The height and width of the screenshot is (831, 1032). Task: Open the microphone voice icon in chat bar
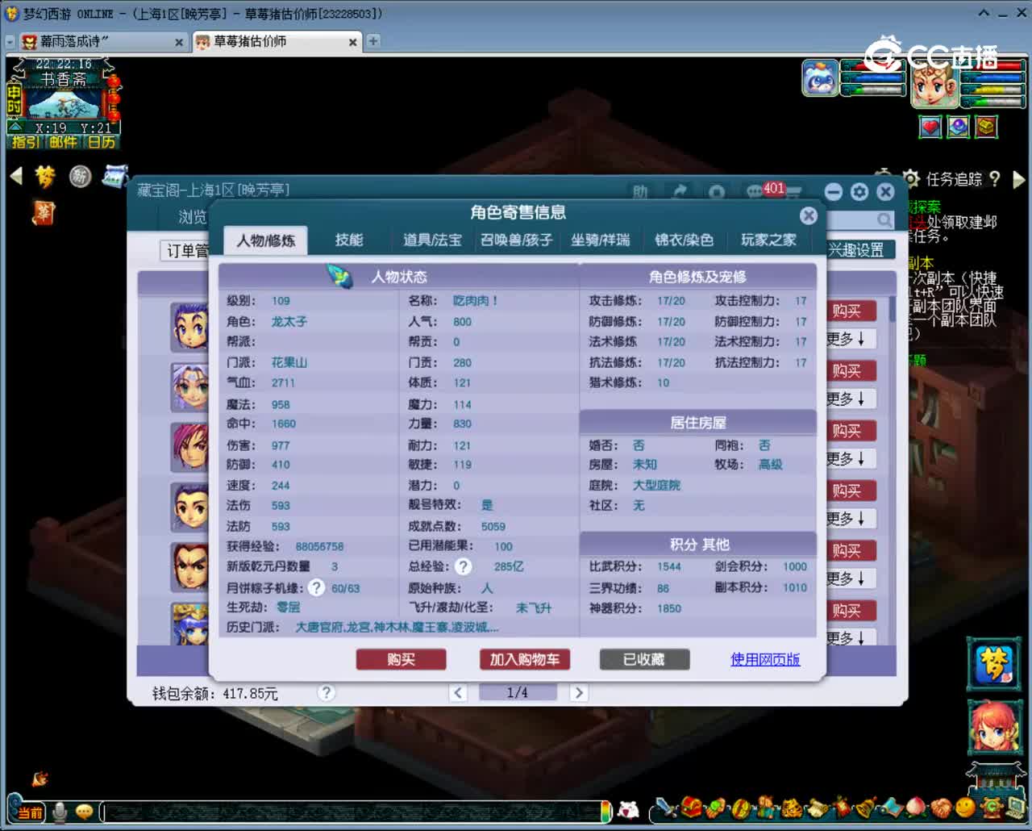click(59, 811)
